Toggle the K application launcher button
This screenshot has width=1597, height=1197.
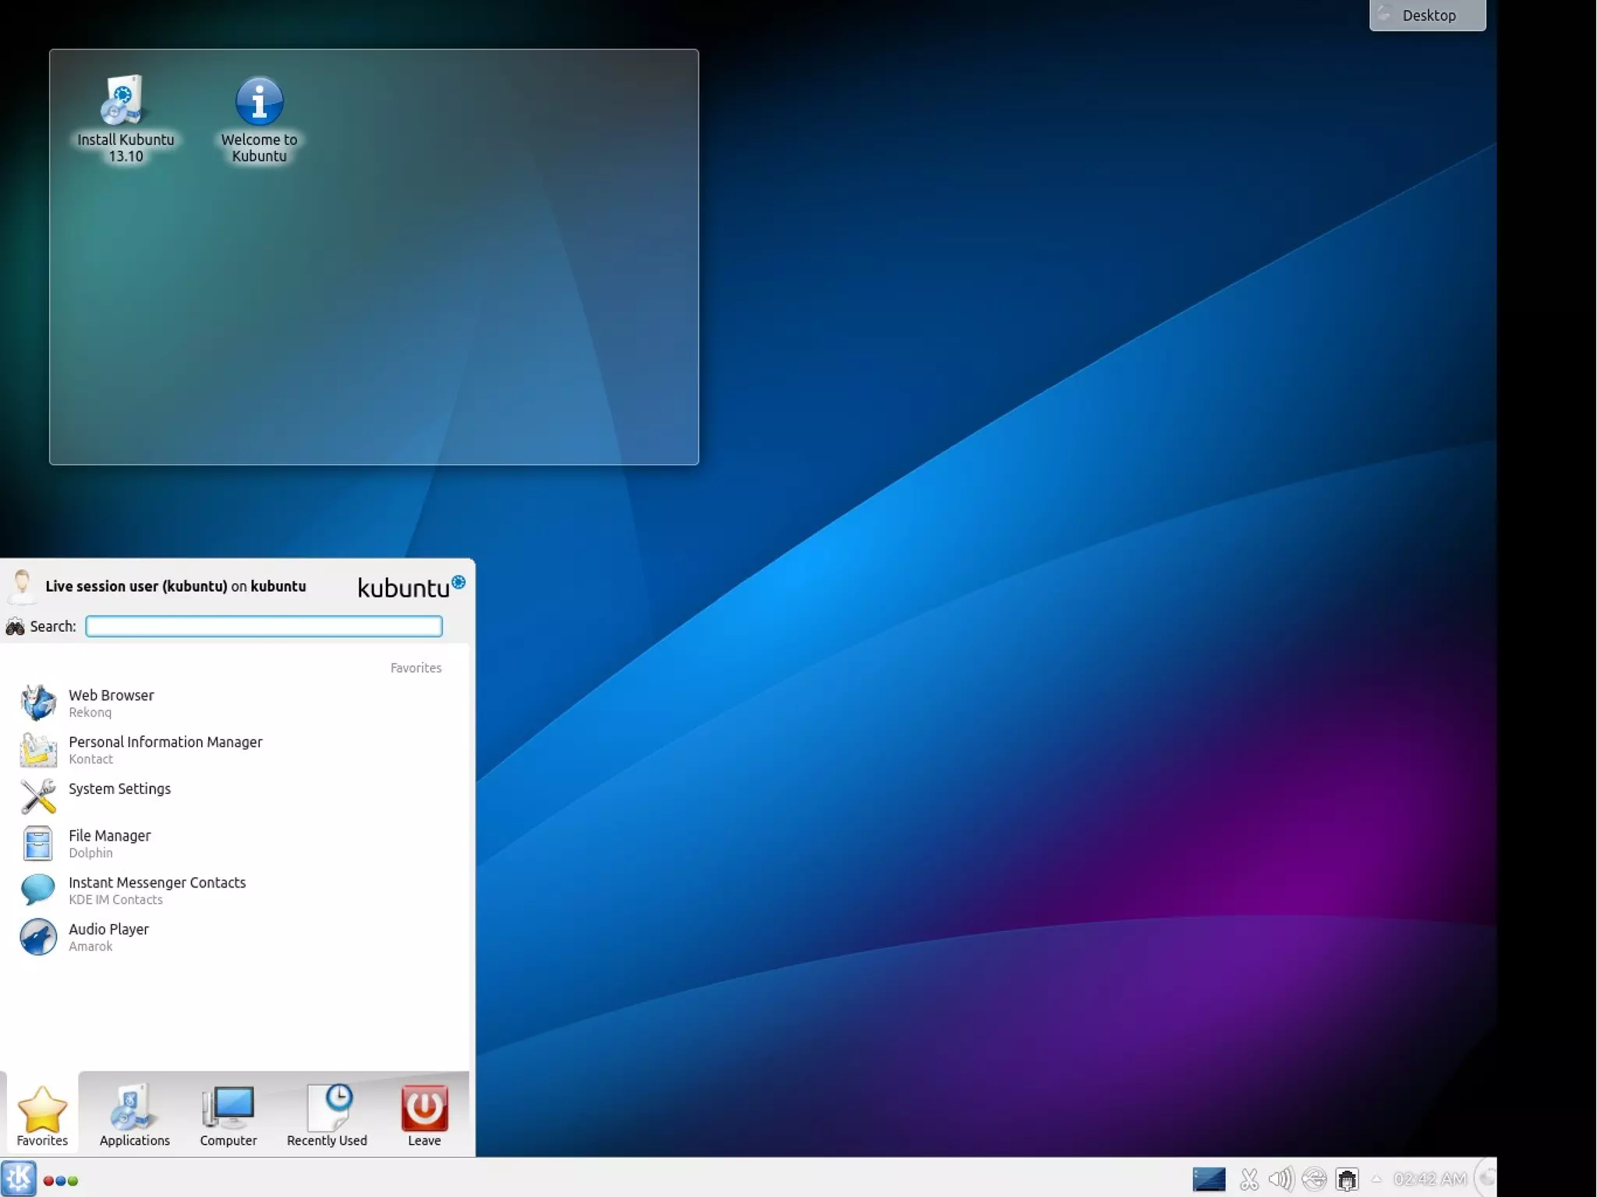[x=19, y=1178]
